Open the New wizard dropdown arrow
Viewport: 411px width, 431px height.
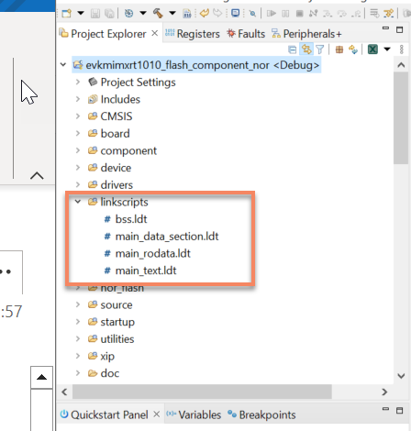[x=81, y=13]
